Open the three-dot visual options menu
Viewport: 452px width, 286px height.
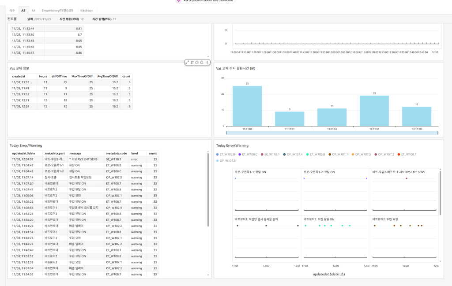tap(207, 63)
